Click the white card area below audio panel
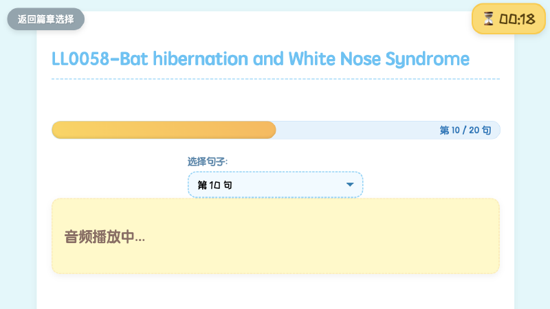550x309 pixels. (275, 292)
